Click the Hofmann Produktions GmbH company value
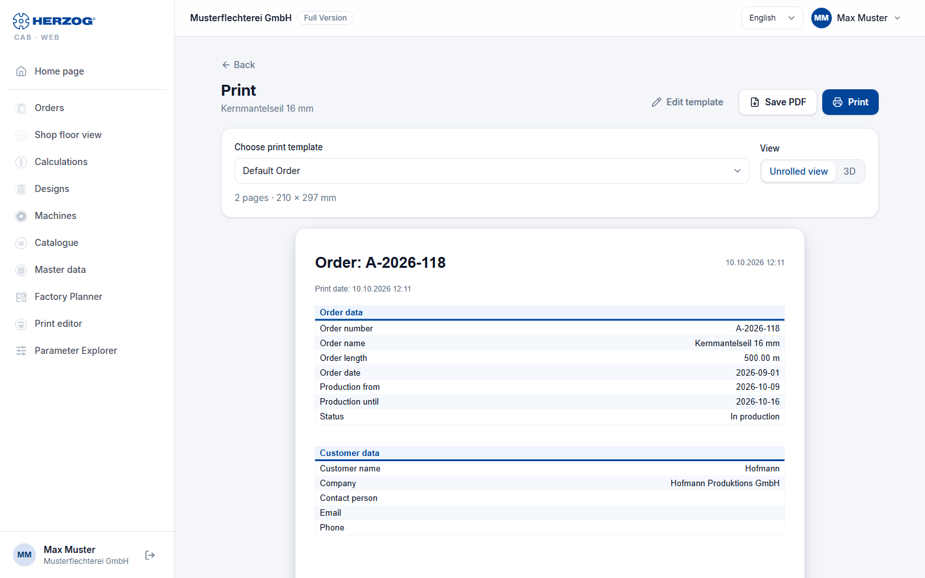This screenshot has width=925, height=578. click(x=725, y=484)
